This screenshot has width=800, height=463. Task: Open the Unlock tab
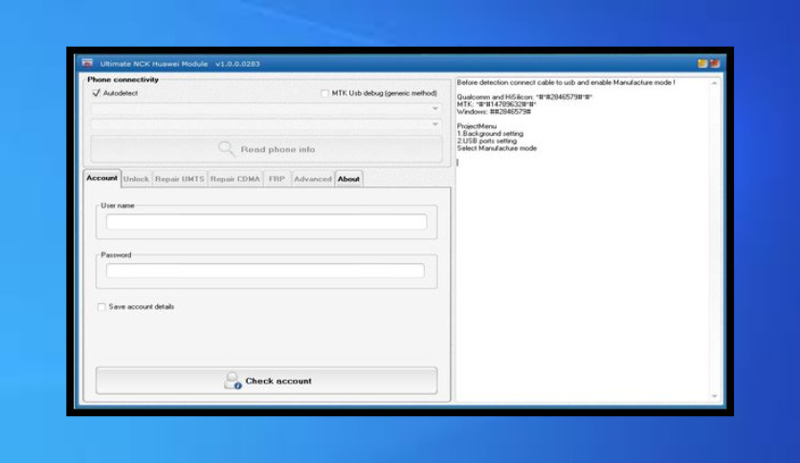pyautogui.click(x=136, y=179)
